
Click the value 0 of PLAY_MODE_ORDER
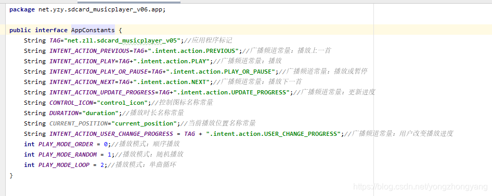point(106,144)
